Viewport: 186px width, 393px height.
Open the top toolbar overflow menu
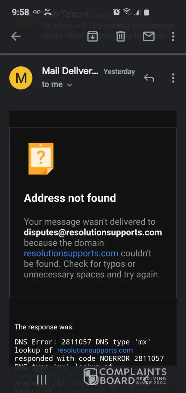point(173,37)
